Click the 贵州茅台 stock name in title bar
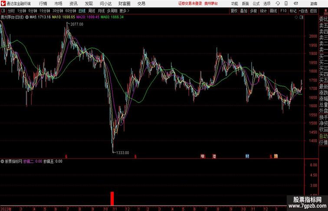This screenshot has height=211, width=328. tap(211, 3)
